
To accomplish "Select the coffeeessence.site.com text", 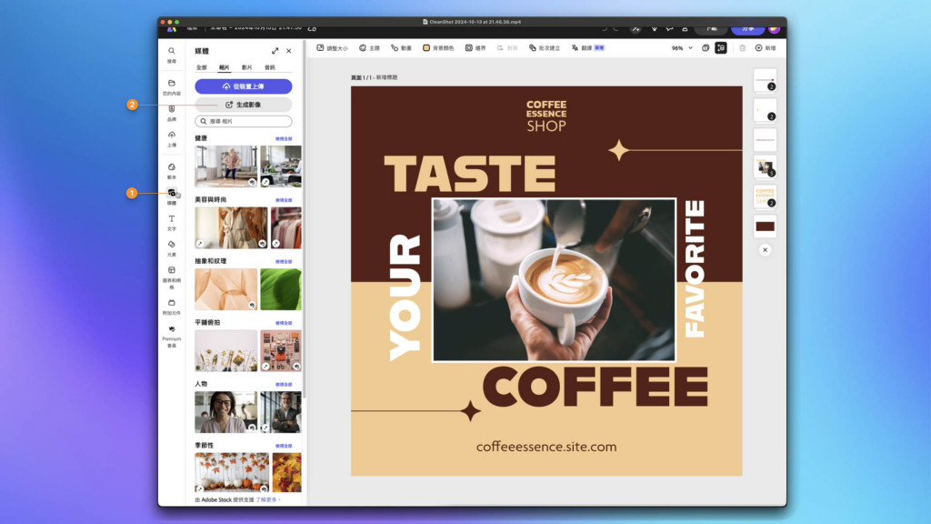I will 546,447.
